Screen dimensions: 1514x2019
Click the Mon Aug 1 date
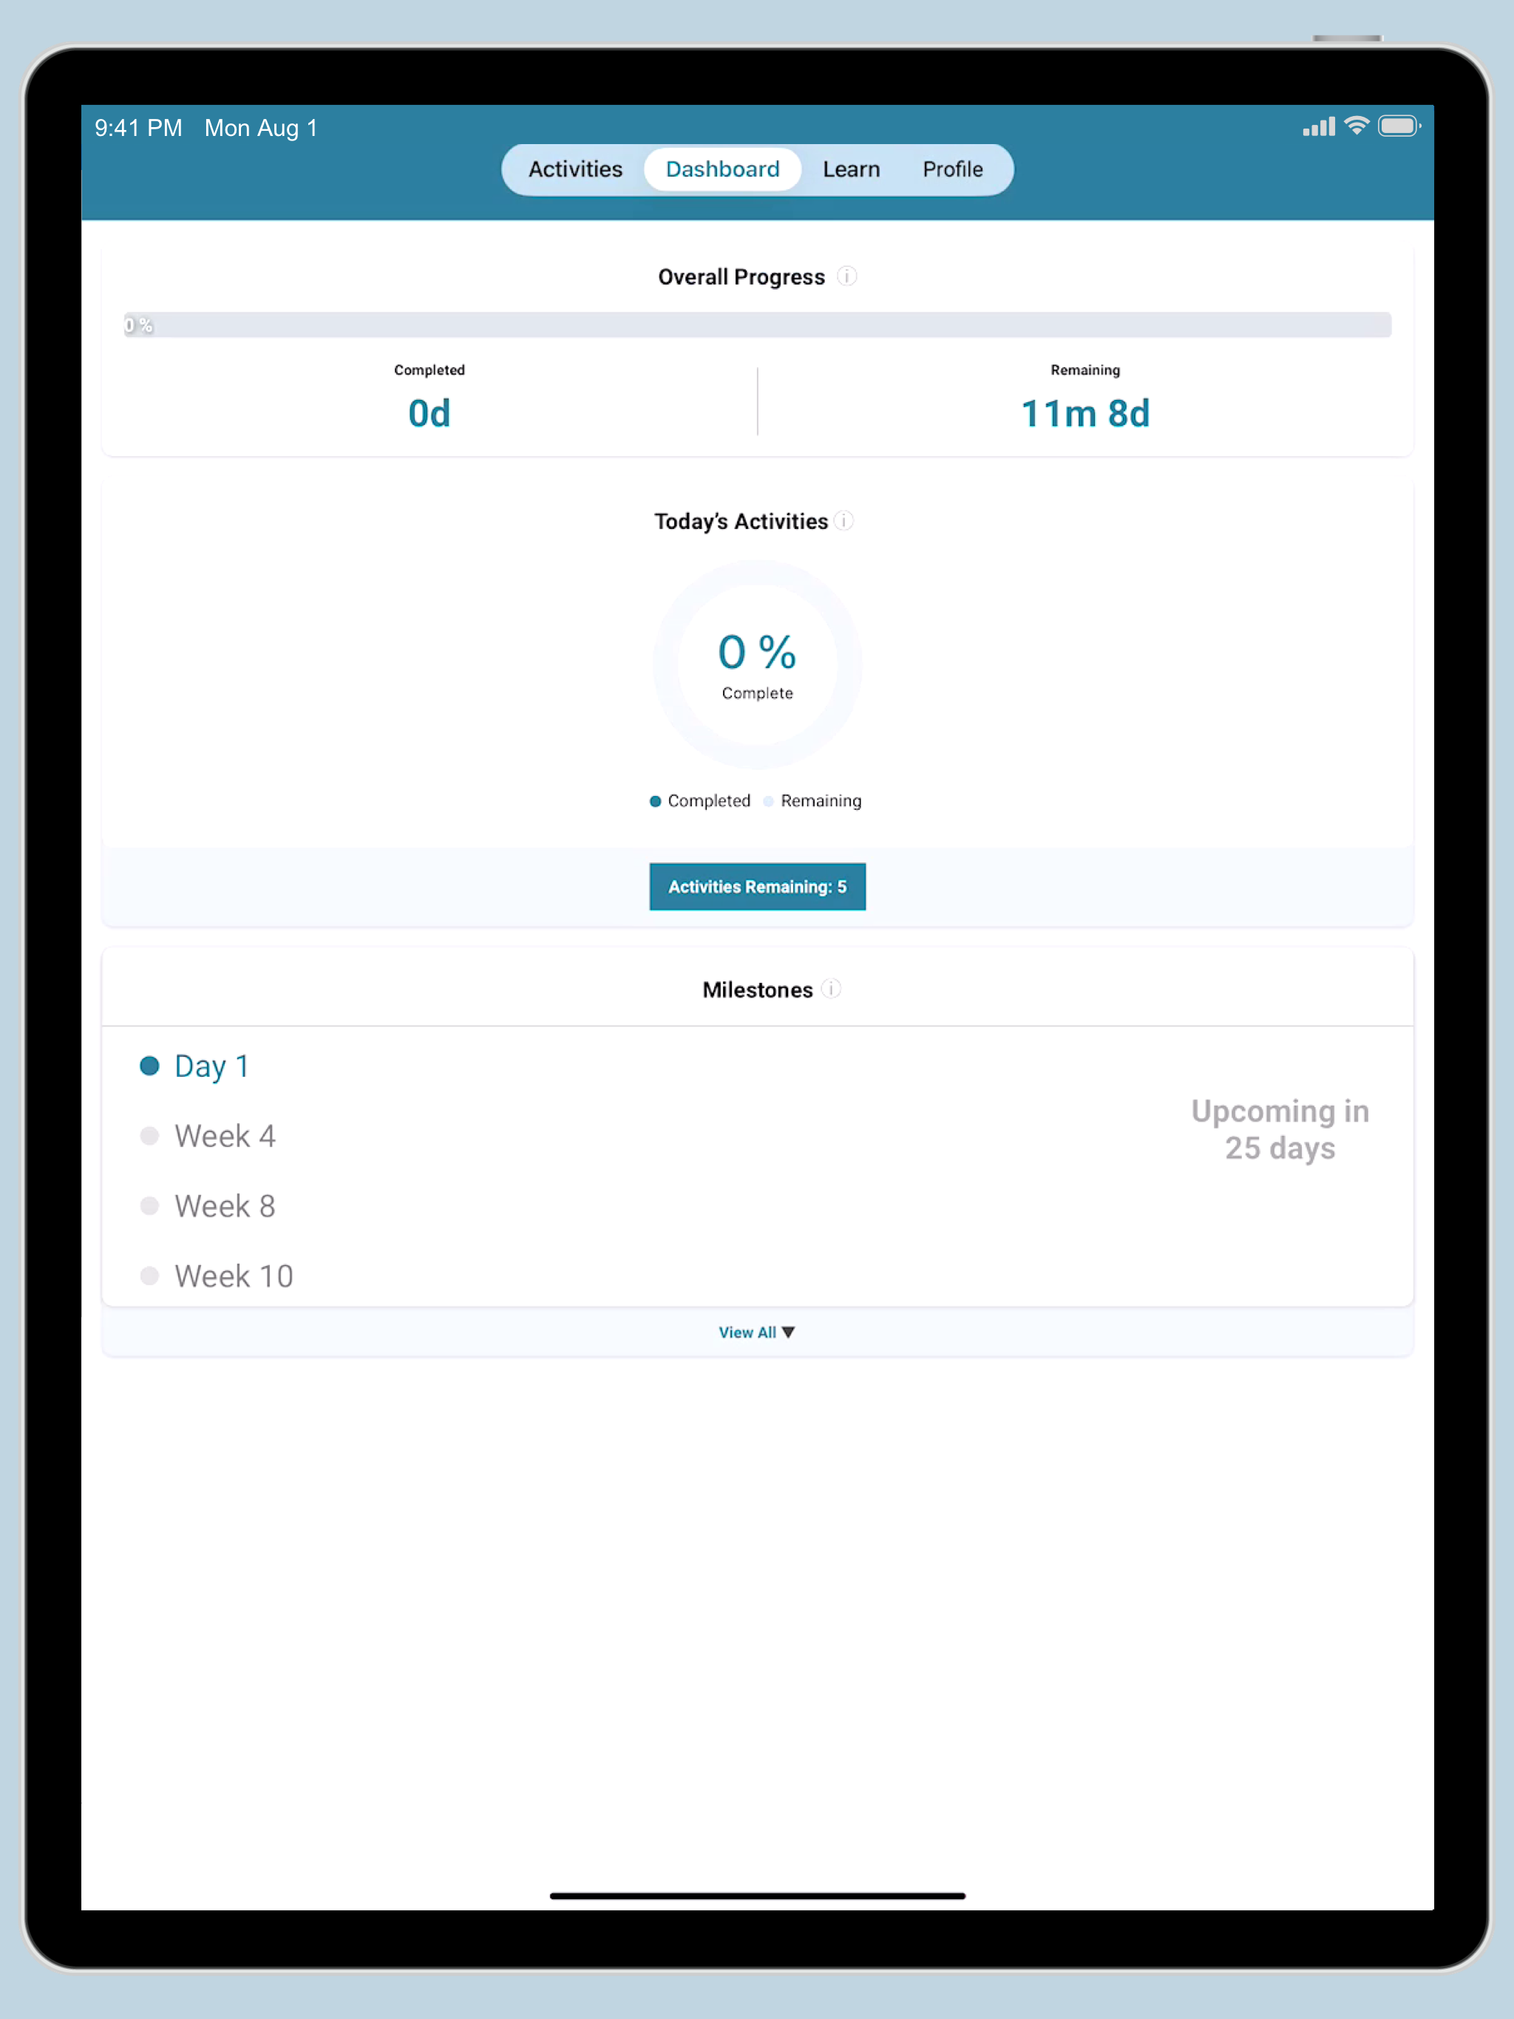click(x=261, y=128)
